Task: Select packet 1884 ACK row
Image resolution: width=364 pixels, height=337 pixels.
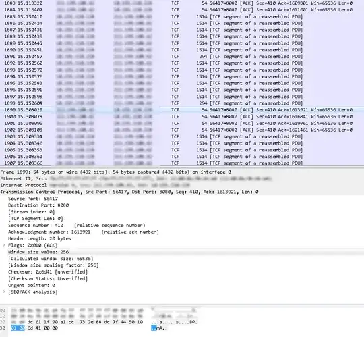Action: coord(182,9)
